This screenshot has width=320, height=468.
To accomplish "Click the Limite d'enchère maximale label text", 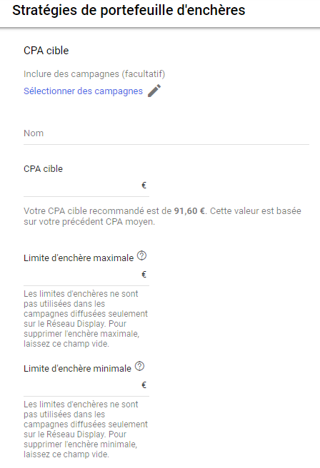I will [x=79, y=258].
